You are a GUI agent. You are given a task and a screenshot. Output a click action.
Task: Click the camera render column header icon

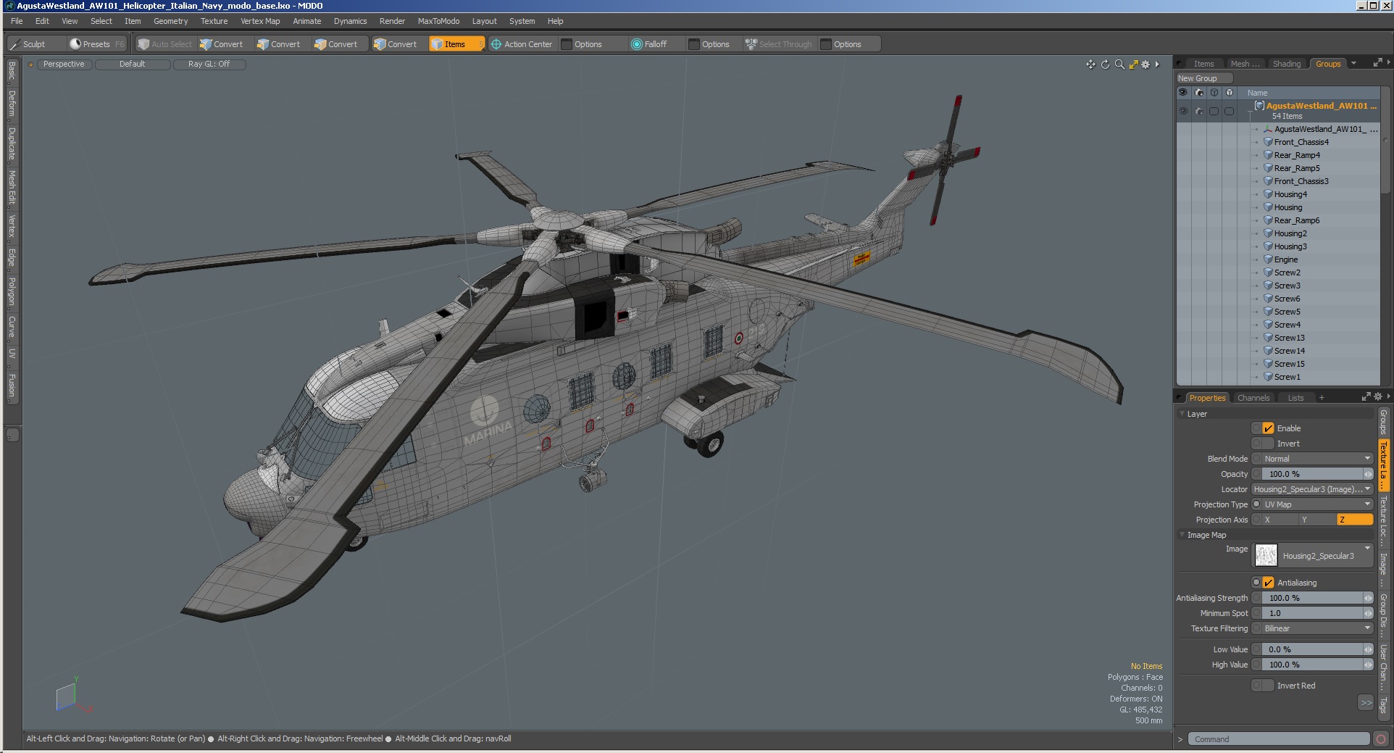point(1198,93)
